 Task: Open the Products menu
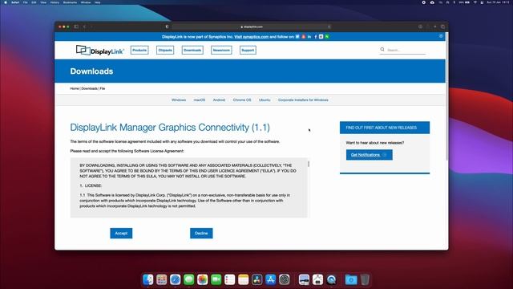pyautogui.click(x=139, y=50)
